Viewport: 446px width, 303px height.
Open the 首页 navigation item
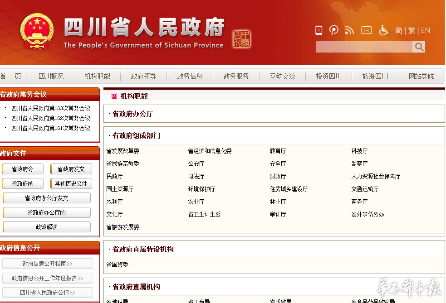10,76
